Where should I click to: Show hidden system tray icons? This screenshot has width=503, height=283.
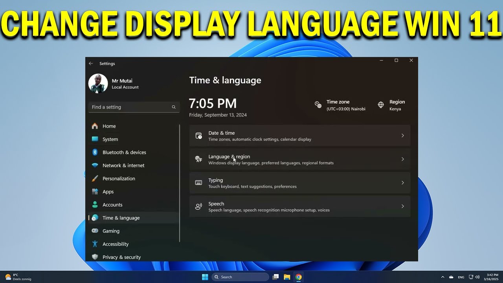click(442, 277)
